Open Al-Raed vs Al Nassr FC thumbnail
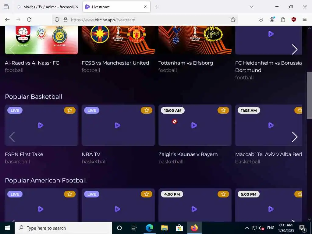 click(41, 40)
